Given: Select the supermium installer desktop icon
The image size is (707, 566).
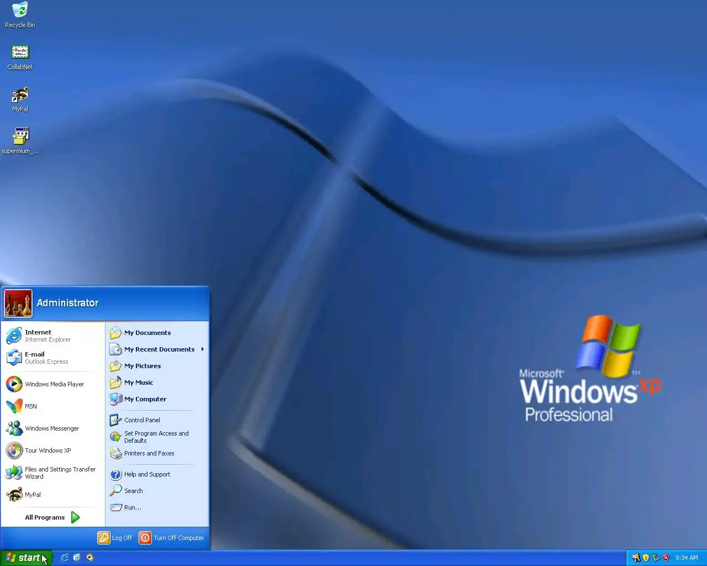Looking at the screenshot, I should [20, 141].
